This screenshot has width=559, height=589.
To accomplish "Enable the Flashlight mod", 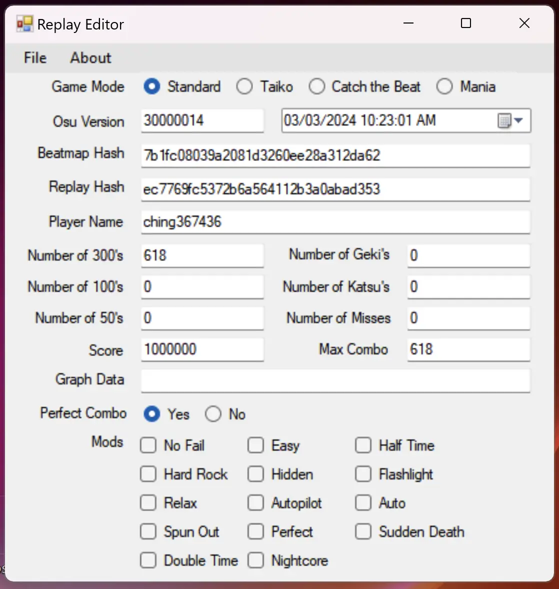I will click(363, 474).
